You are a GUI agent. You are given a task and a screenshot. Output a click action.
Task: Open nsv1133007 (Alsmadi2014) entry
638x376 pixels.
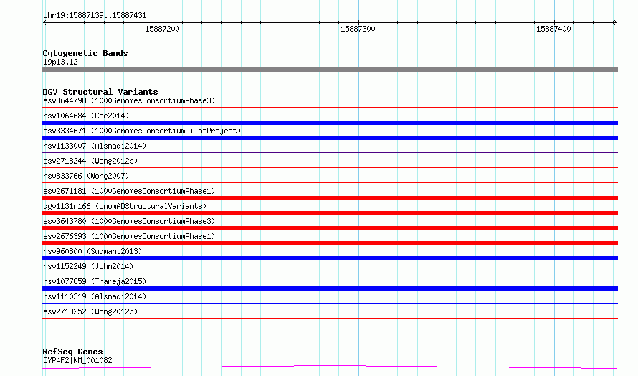95,146
